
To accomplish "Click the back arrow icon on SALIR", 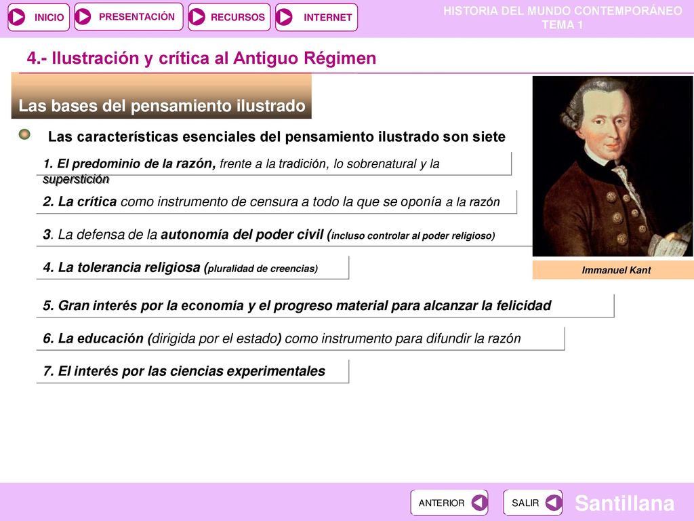I will point(554,503).
